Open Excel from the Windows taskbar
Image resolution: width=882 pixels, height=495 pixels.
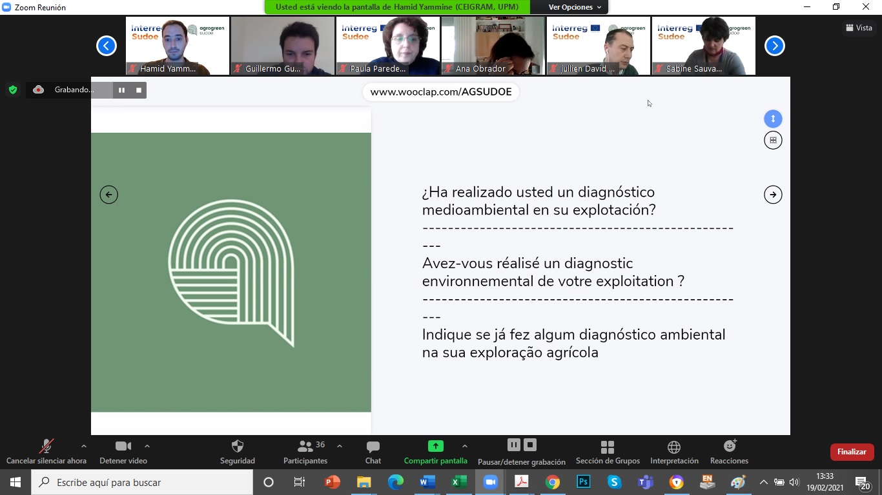(x=458, y=482)
